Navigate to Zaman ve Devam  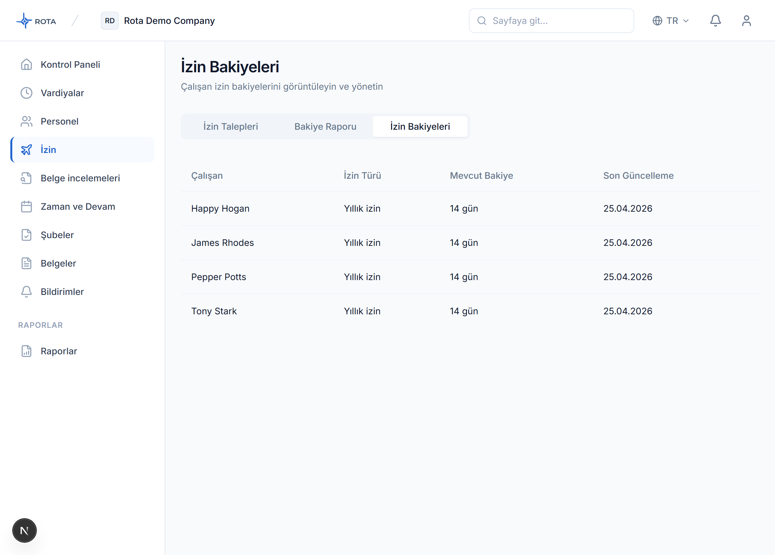pos(82,207)
